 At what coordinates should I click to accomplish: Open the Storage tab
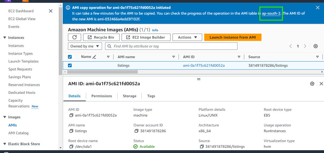pos(129,96)
